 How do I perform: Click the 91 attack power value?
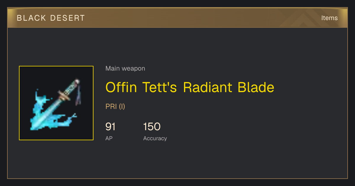(110, 127)
